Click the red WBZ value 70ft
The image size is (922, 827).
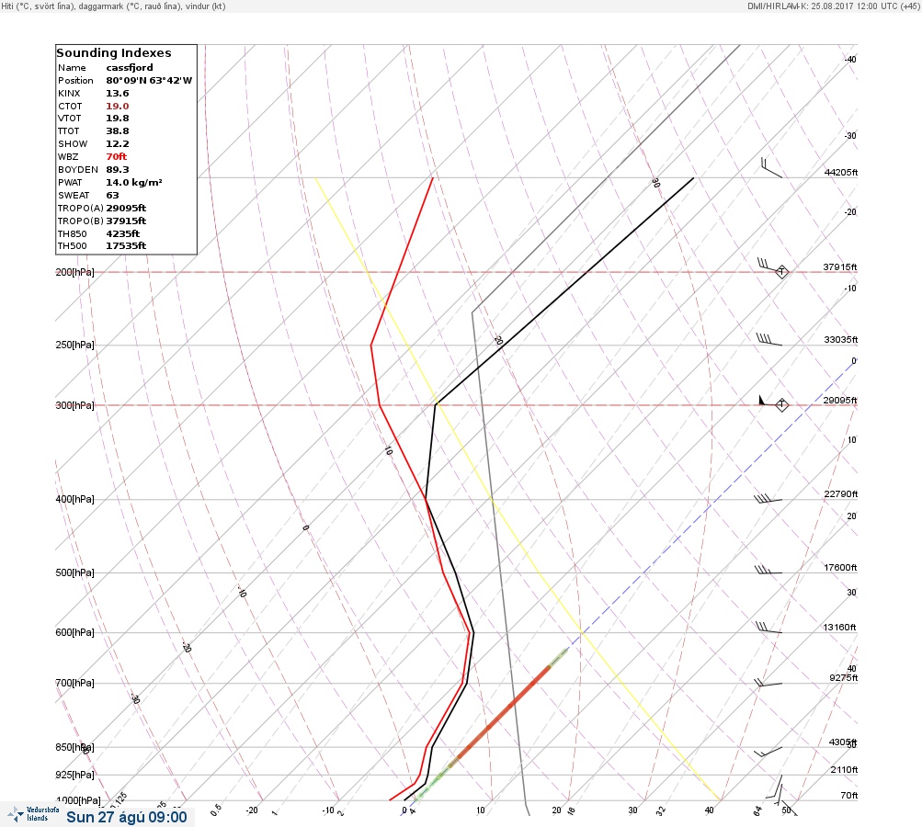117,156
